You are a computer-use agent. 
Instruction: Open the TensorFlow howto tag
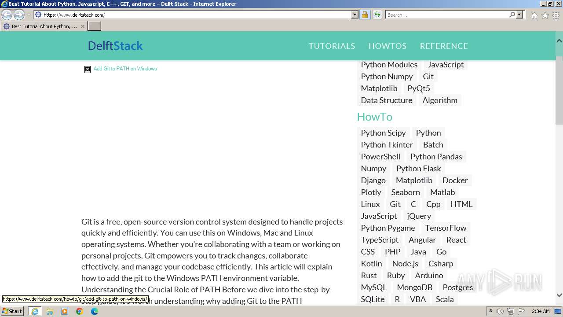[446, 228]
